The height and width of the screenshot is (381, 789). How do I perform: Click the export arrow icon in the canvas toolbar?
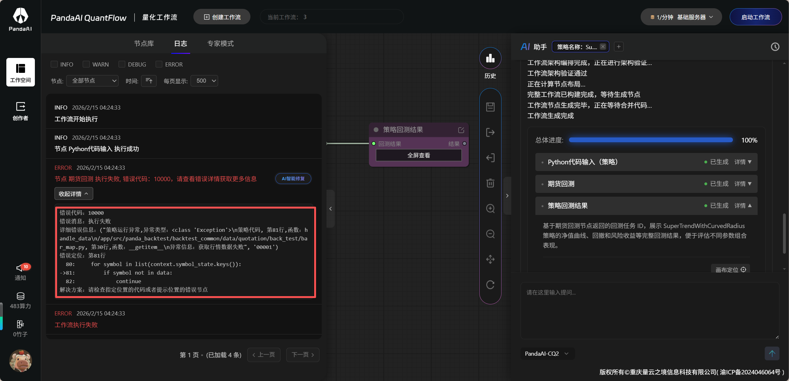tap(490, 132)
